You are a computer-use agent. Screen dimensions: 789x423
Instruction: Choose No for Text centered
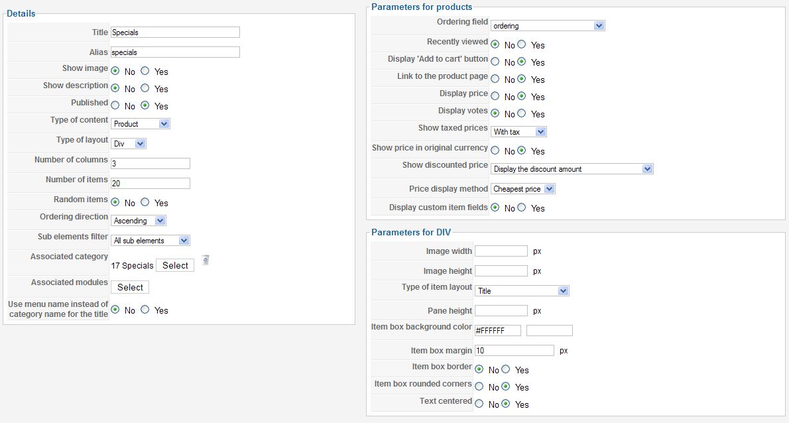tap(479, 404)
